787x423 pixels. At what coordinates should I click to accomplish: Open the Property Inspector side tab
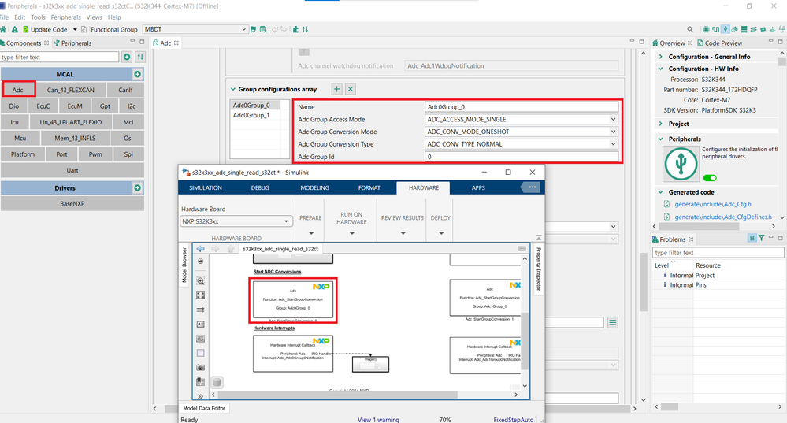pyautogui.click(x=539, y=269)
